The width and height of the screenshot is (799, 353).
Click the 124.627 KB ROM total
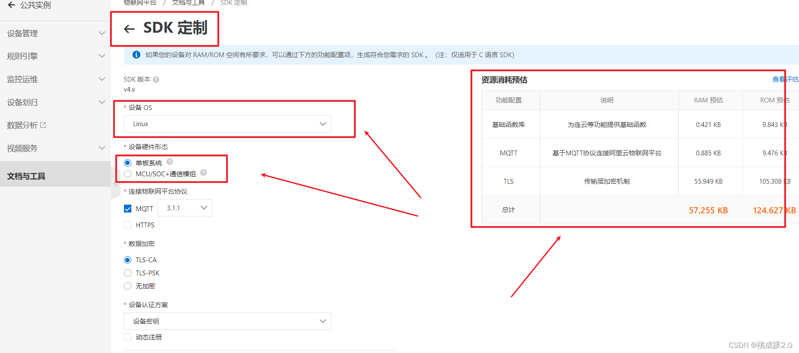coord(775,210)
